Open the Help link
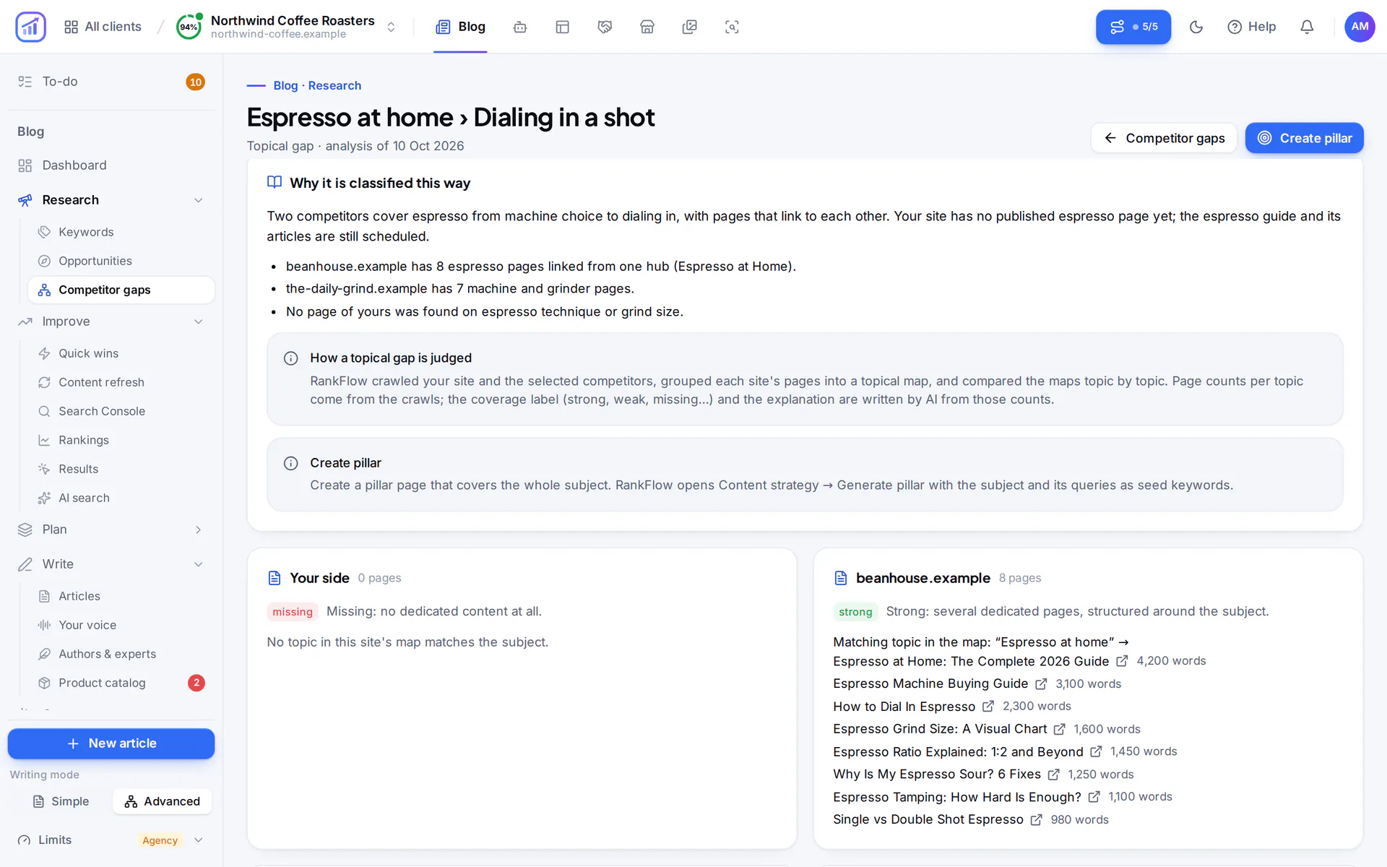This screenshot has width=1387, height=867. (x=1251, y=27)
